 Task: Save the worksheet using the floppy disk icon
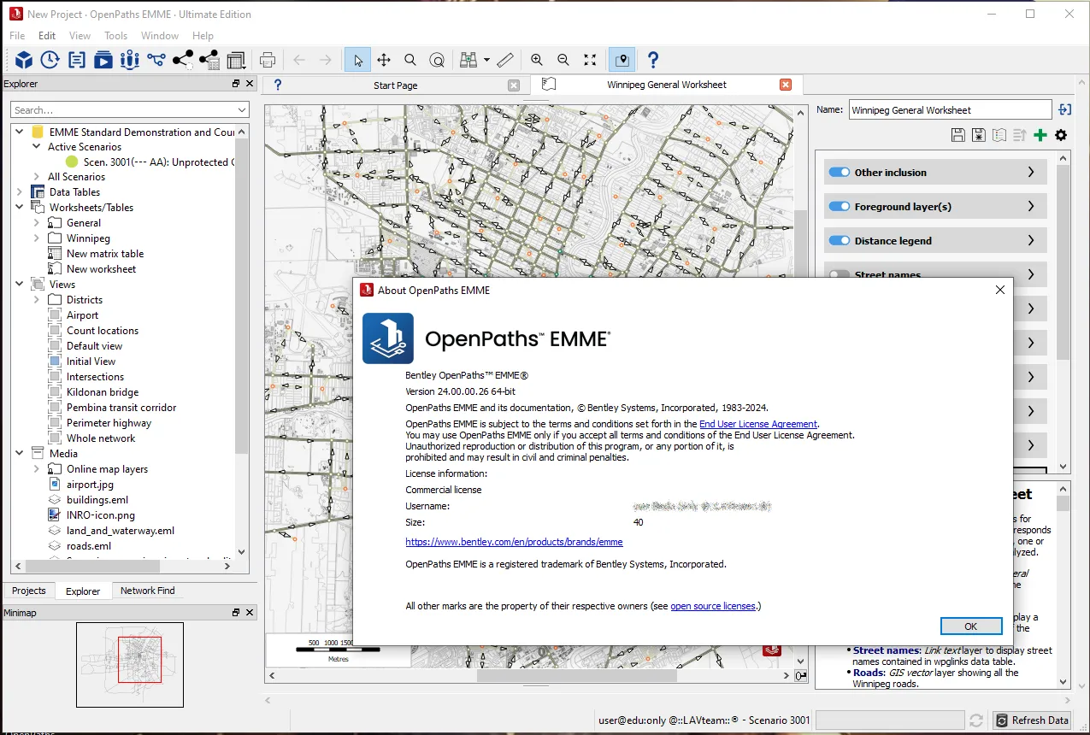(957, 134)
